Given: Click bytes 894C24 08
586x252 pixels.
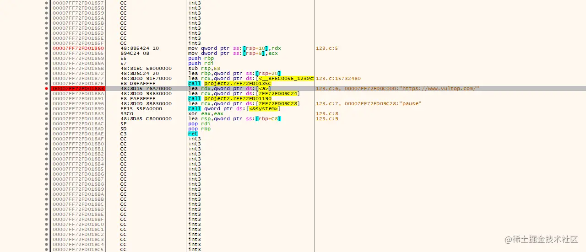Looking at the screenshot, I should pos(135,53).
